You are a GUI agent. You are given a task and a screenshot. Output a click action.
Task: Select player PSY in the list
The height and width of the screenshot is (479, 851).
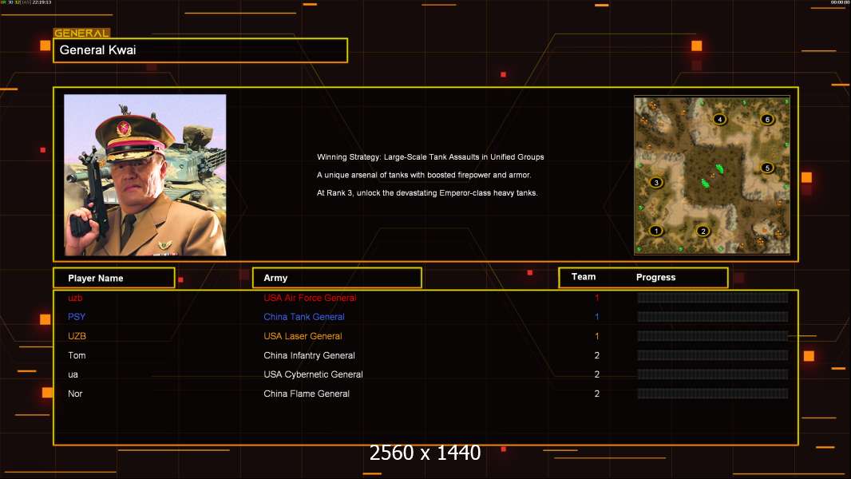(x=77, y=317)
